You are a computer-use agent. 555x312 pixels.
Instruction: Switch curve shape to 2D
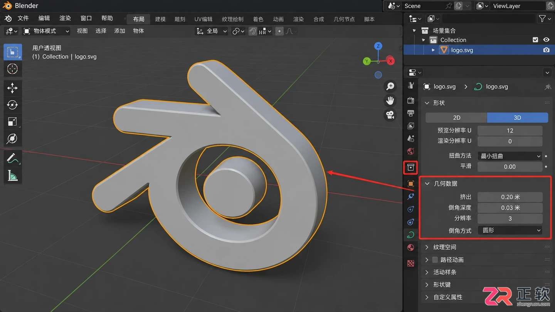coord(456,117)
